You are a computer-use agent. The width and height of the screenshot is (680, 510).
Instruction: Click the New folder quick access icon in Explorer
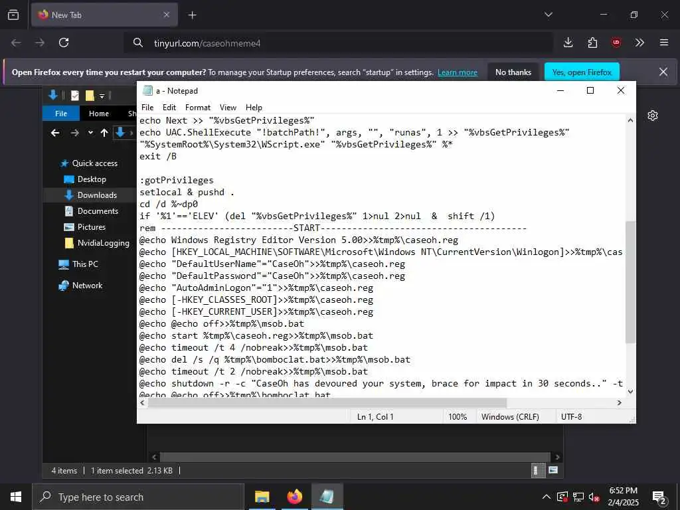(90, 96)
